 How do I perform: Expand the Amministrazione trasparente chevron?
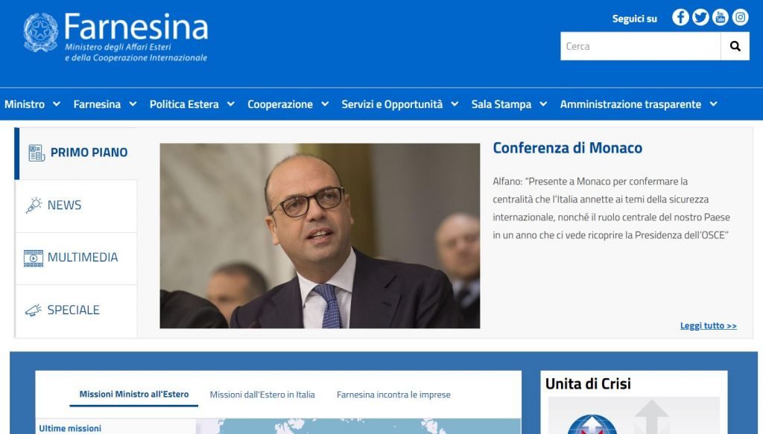tap(713, 104)
